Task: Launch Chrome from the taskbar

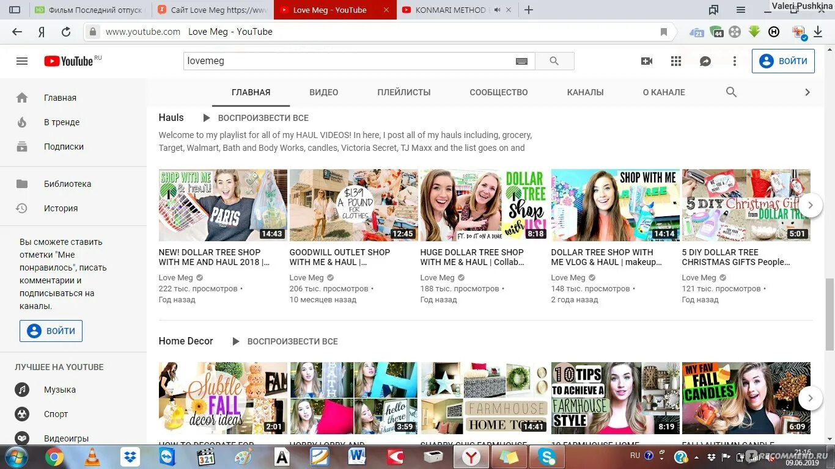Action: [x=54, y=457]
